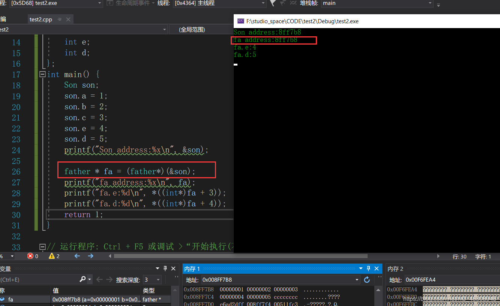
Task: Go to next search result in variables
Action: 110,279
